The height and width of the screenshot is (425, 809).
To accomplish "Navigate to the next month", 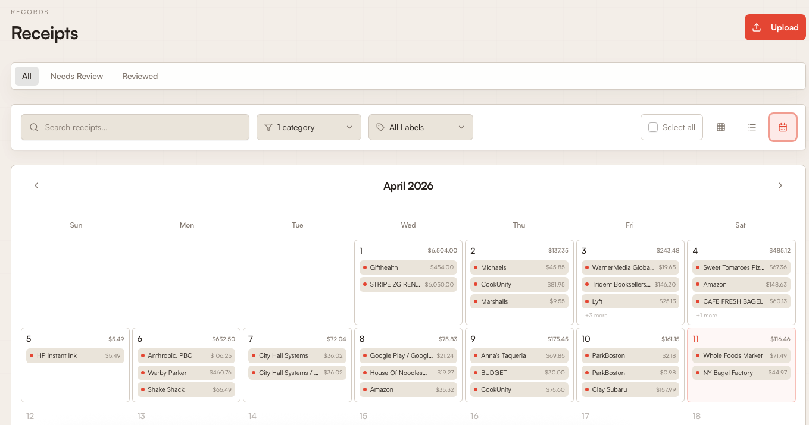I will (x=780, y=185).
